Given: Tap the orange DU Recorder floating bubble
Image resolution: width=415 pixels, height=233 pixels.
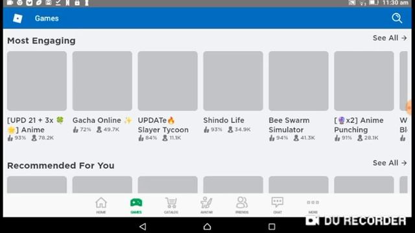Looking at the screenshot, I should tap(409, 107).
